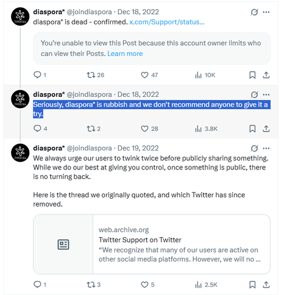Repost the 'diaspora* is dead' post
The image size is (290, 295).
95,75
